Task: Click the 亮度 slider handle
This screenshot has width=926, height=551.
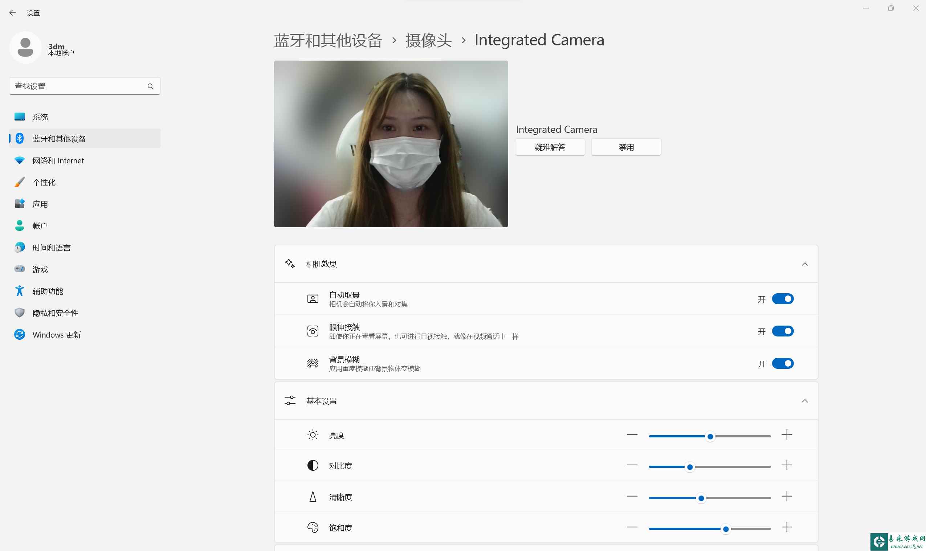Action: pos(710,436)
